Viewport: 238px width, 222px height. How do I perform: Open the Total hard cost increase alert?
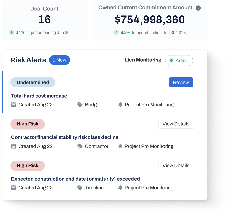tap(39, 96)
